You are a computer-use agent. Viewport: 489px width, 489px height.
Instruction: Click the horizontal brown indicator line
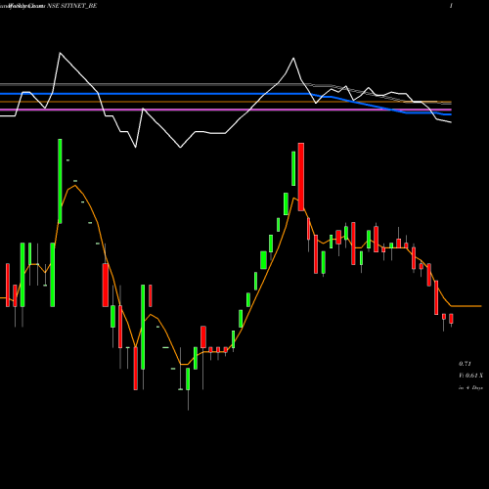pos(226,102)
